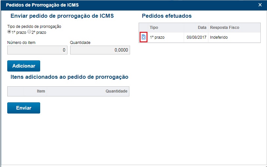Click the Quantidade header in added items table
Screen dimensions: 267x167
coord(116,91)
